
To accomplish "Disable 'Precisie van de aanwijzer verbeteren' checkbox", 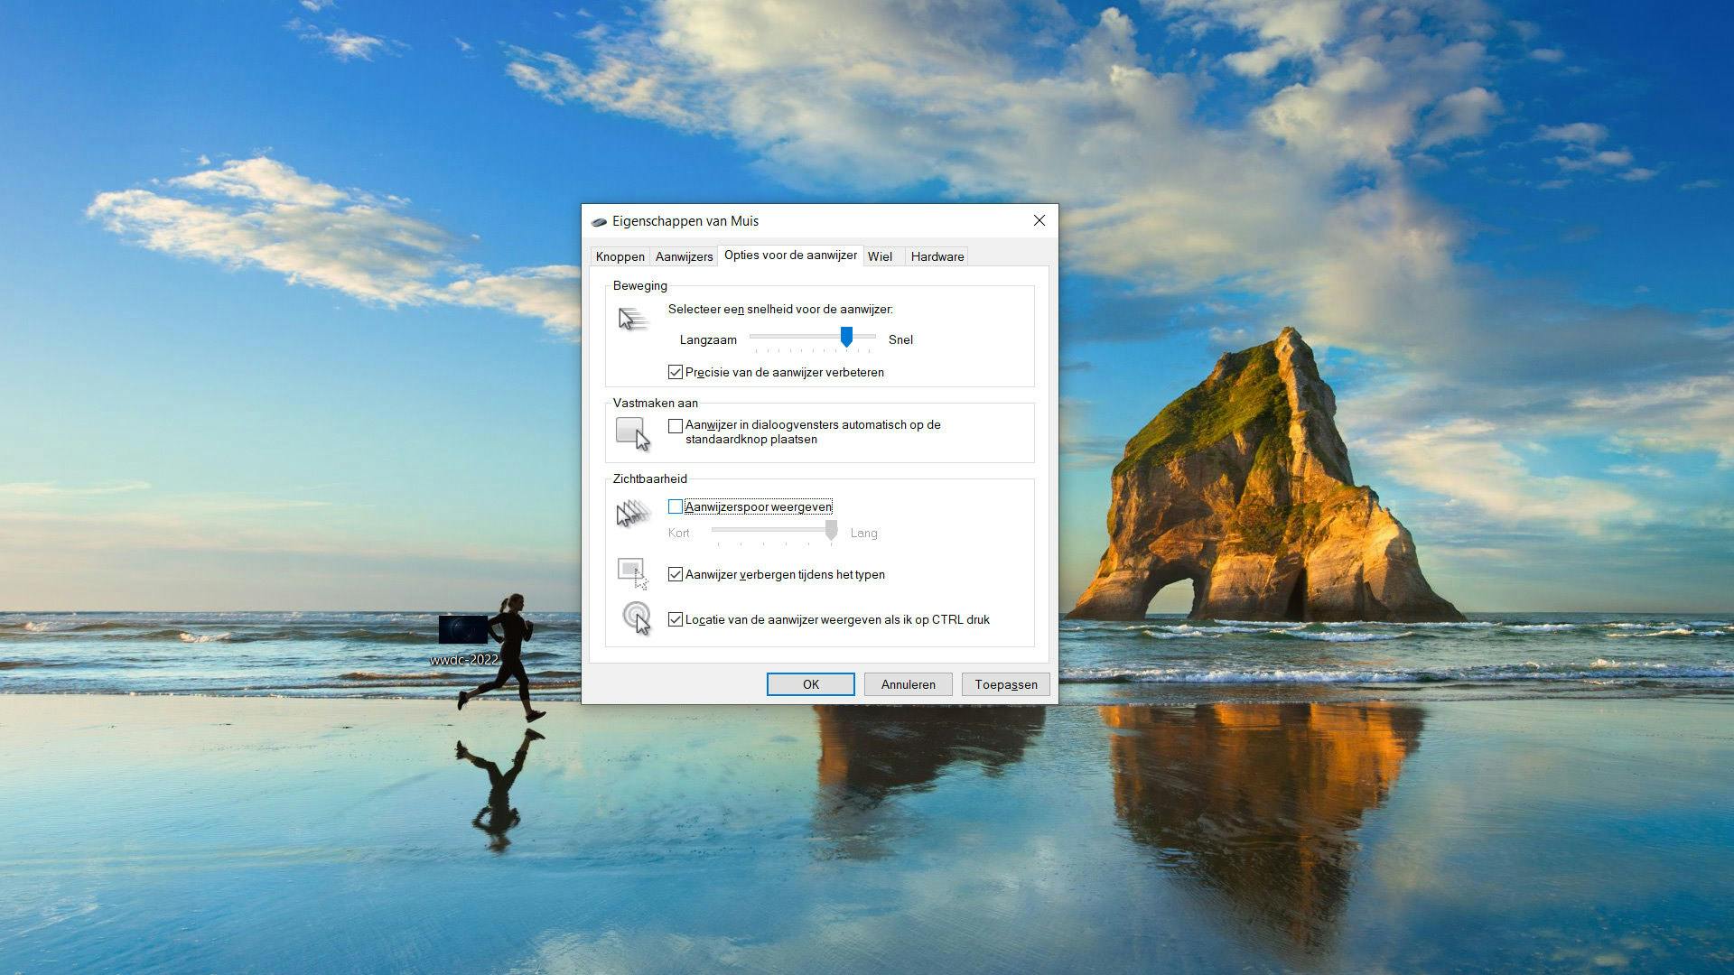I will 676,372.
